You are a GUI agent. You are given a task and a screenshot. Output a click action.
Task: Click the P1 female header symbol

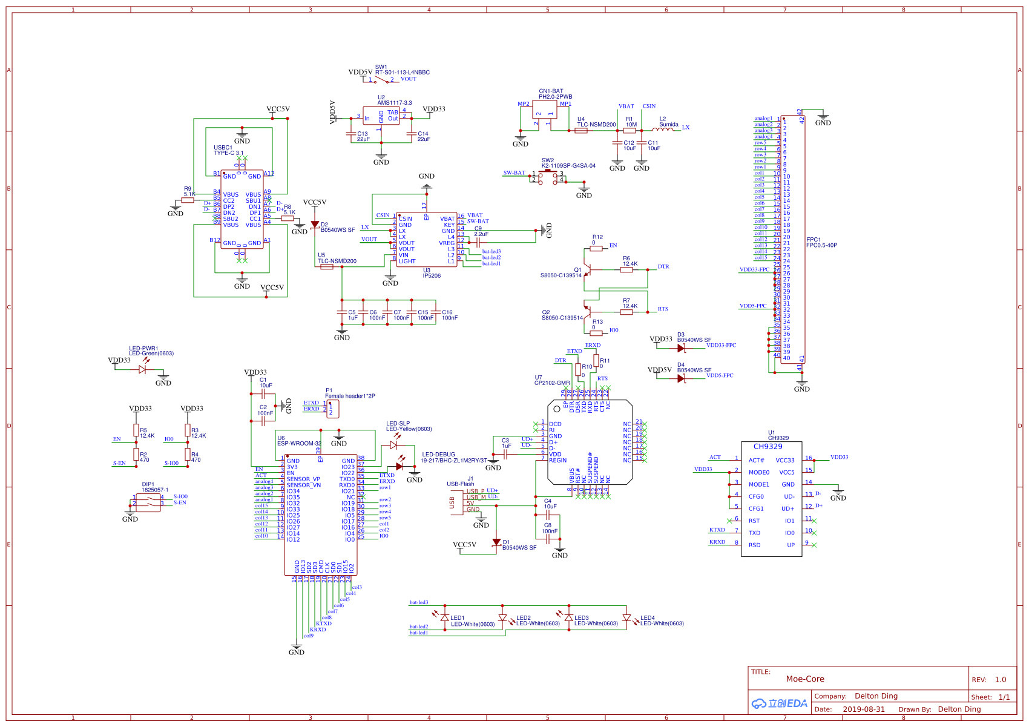332,409
